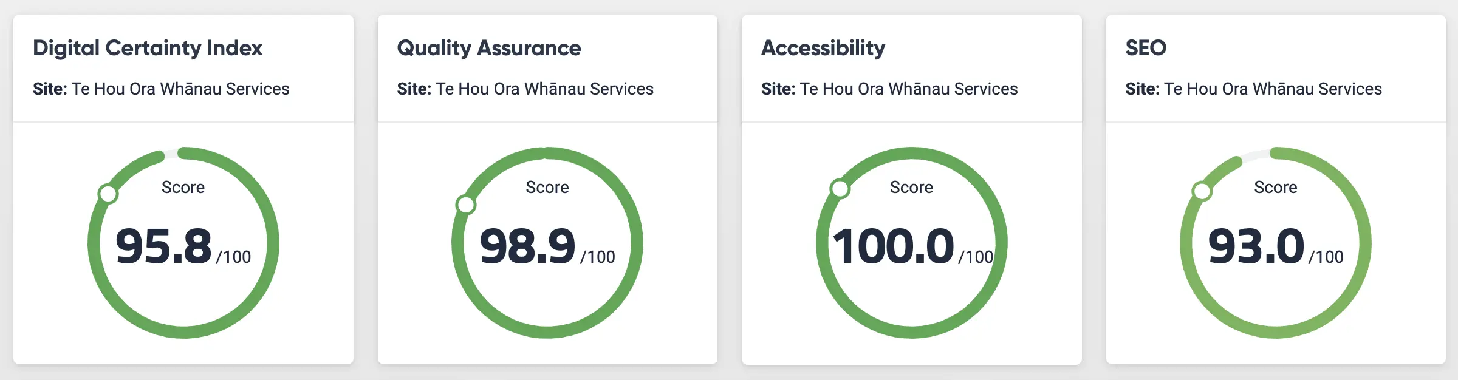Viewport: 1458px width, 380px height.
Task: Click the site name under SEO
Action: [1273, 89]
